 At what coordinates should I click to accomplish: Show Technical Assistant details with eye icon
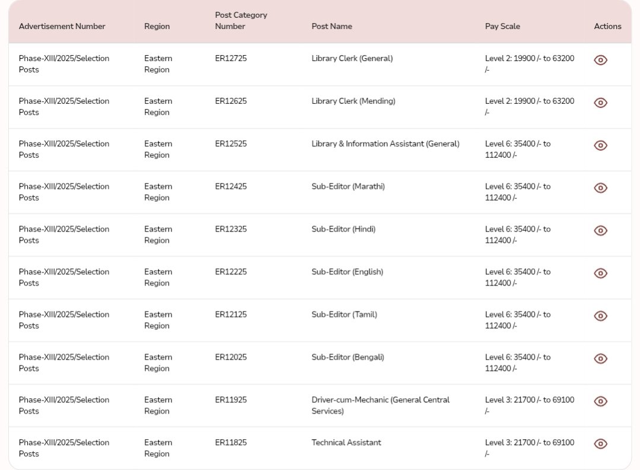pos(600,444)
